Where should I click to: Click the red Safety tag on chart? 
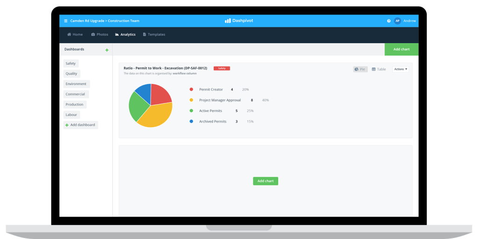222,68
